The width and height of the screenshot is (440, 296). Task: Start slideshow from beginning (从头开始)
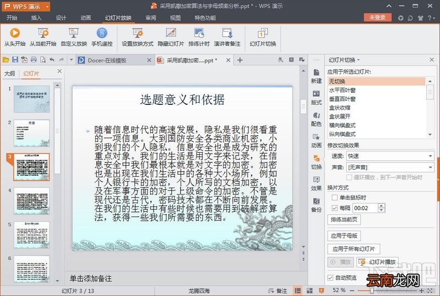pos(15,37)
